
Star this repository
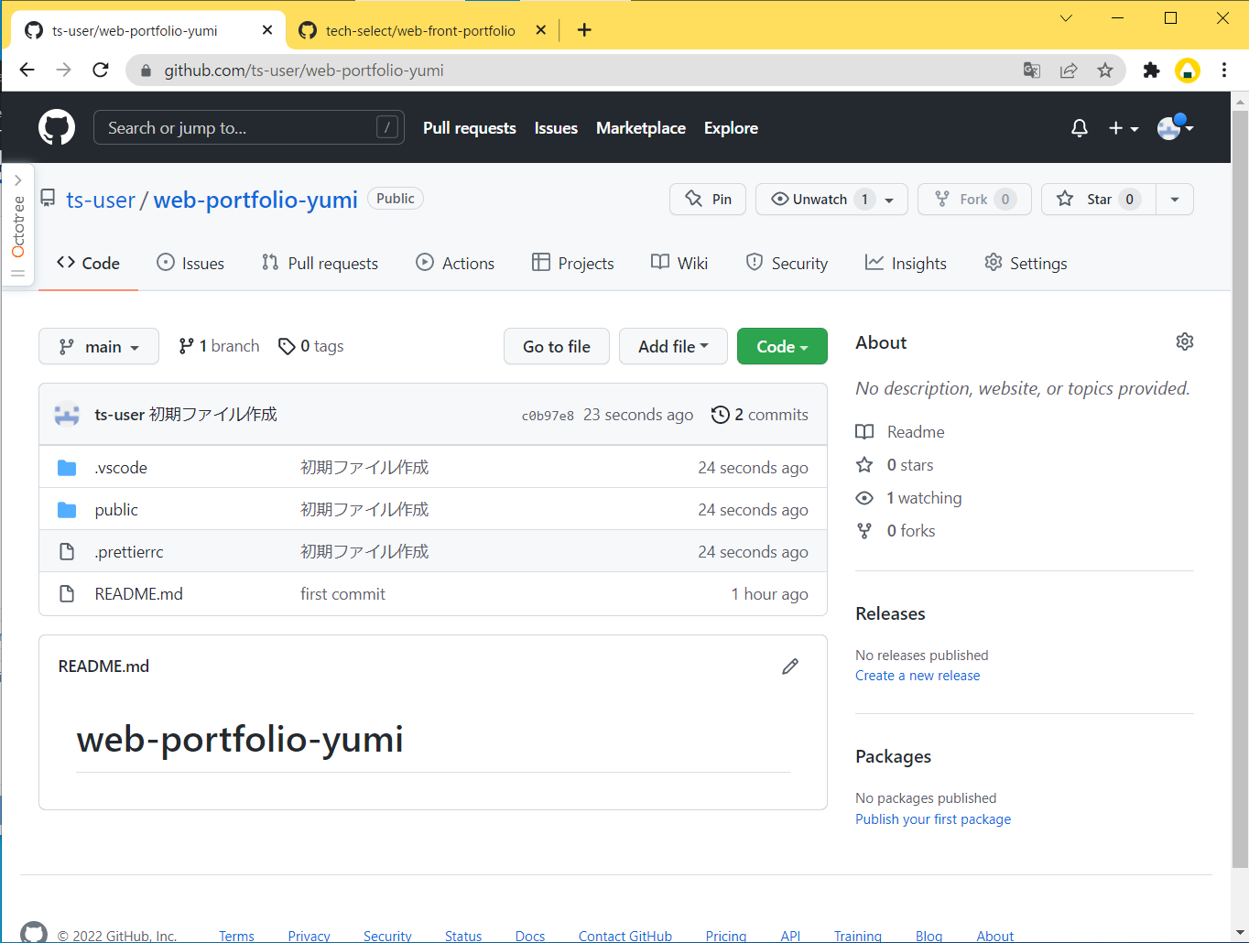[x=1099, y=200]
